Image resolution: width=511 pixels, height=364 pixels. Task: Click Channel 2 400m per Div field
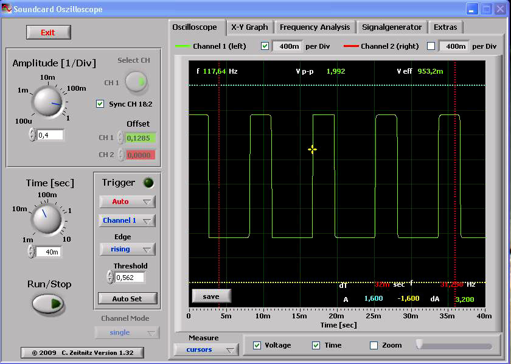click(x=454, y=46)
